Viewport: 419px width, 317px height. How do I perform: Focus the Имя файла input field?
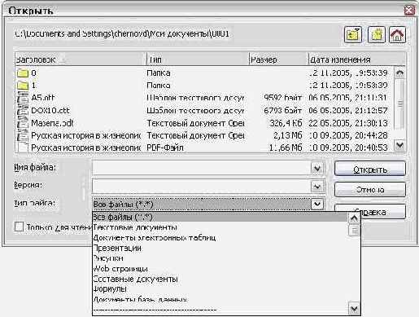pos(202,169)
